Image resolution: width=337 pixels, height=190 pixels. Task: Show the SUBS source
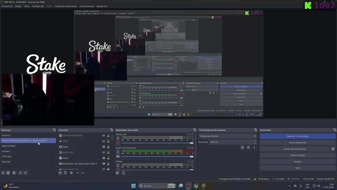tap(104, 141)
